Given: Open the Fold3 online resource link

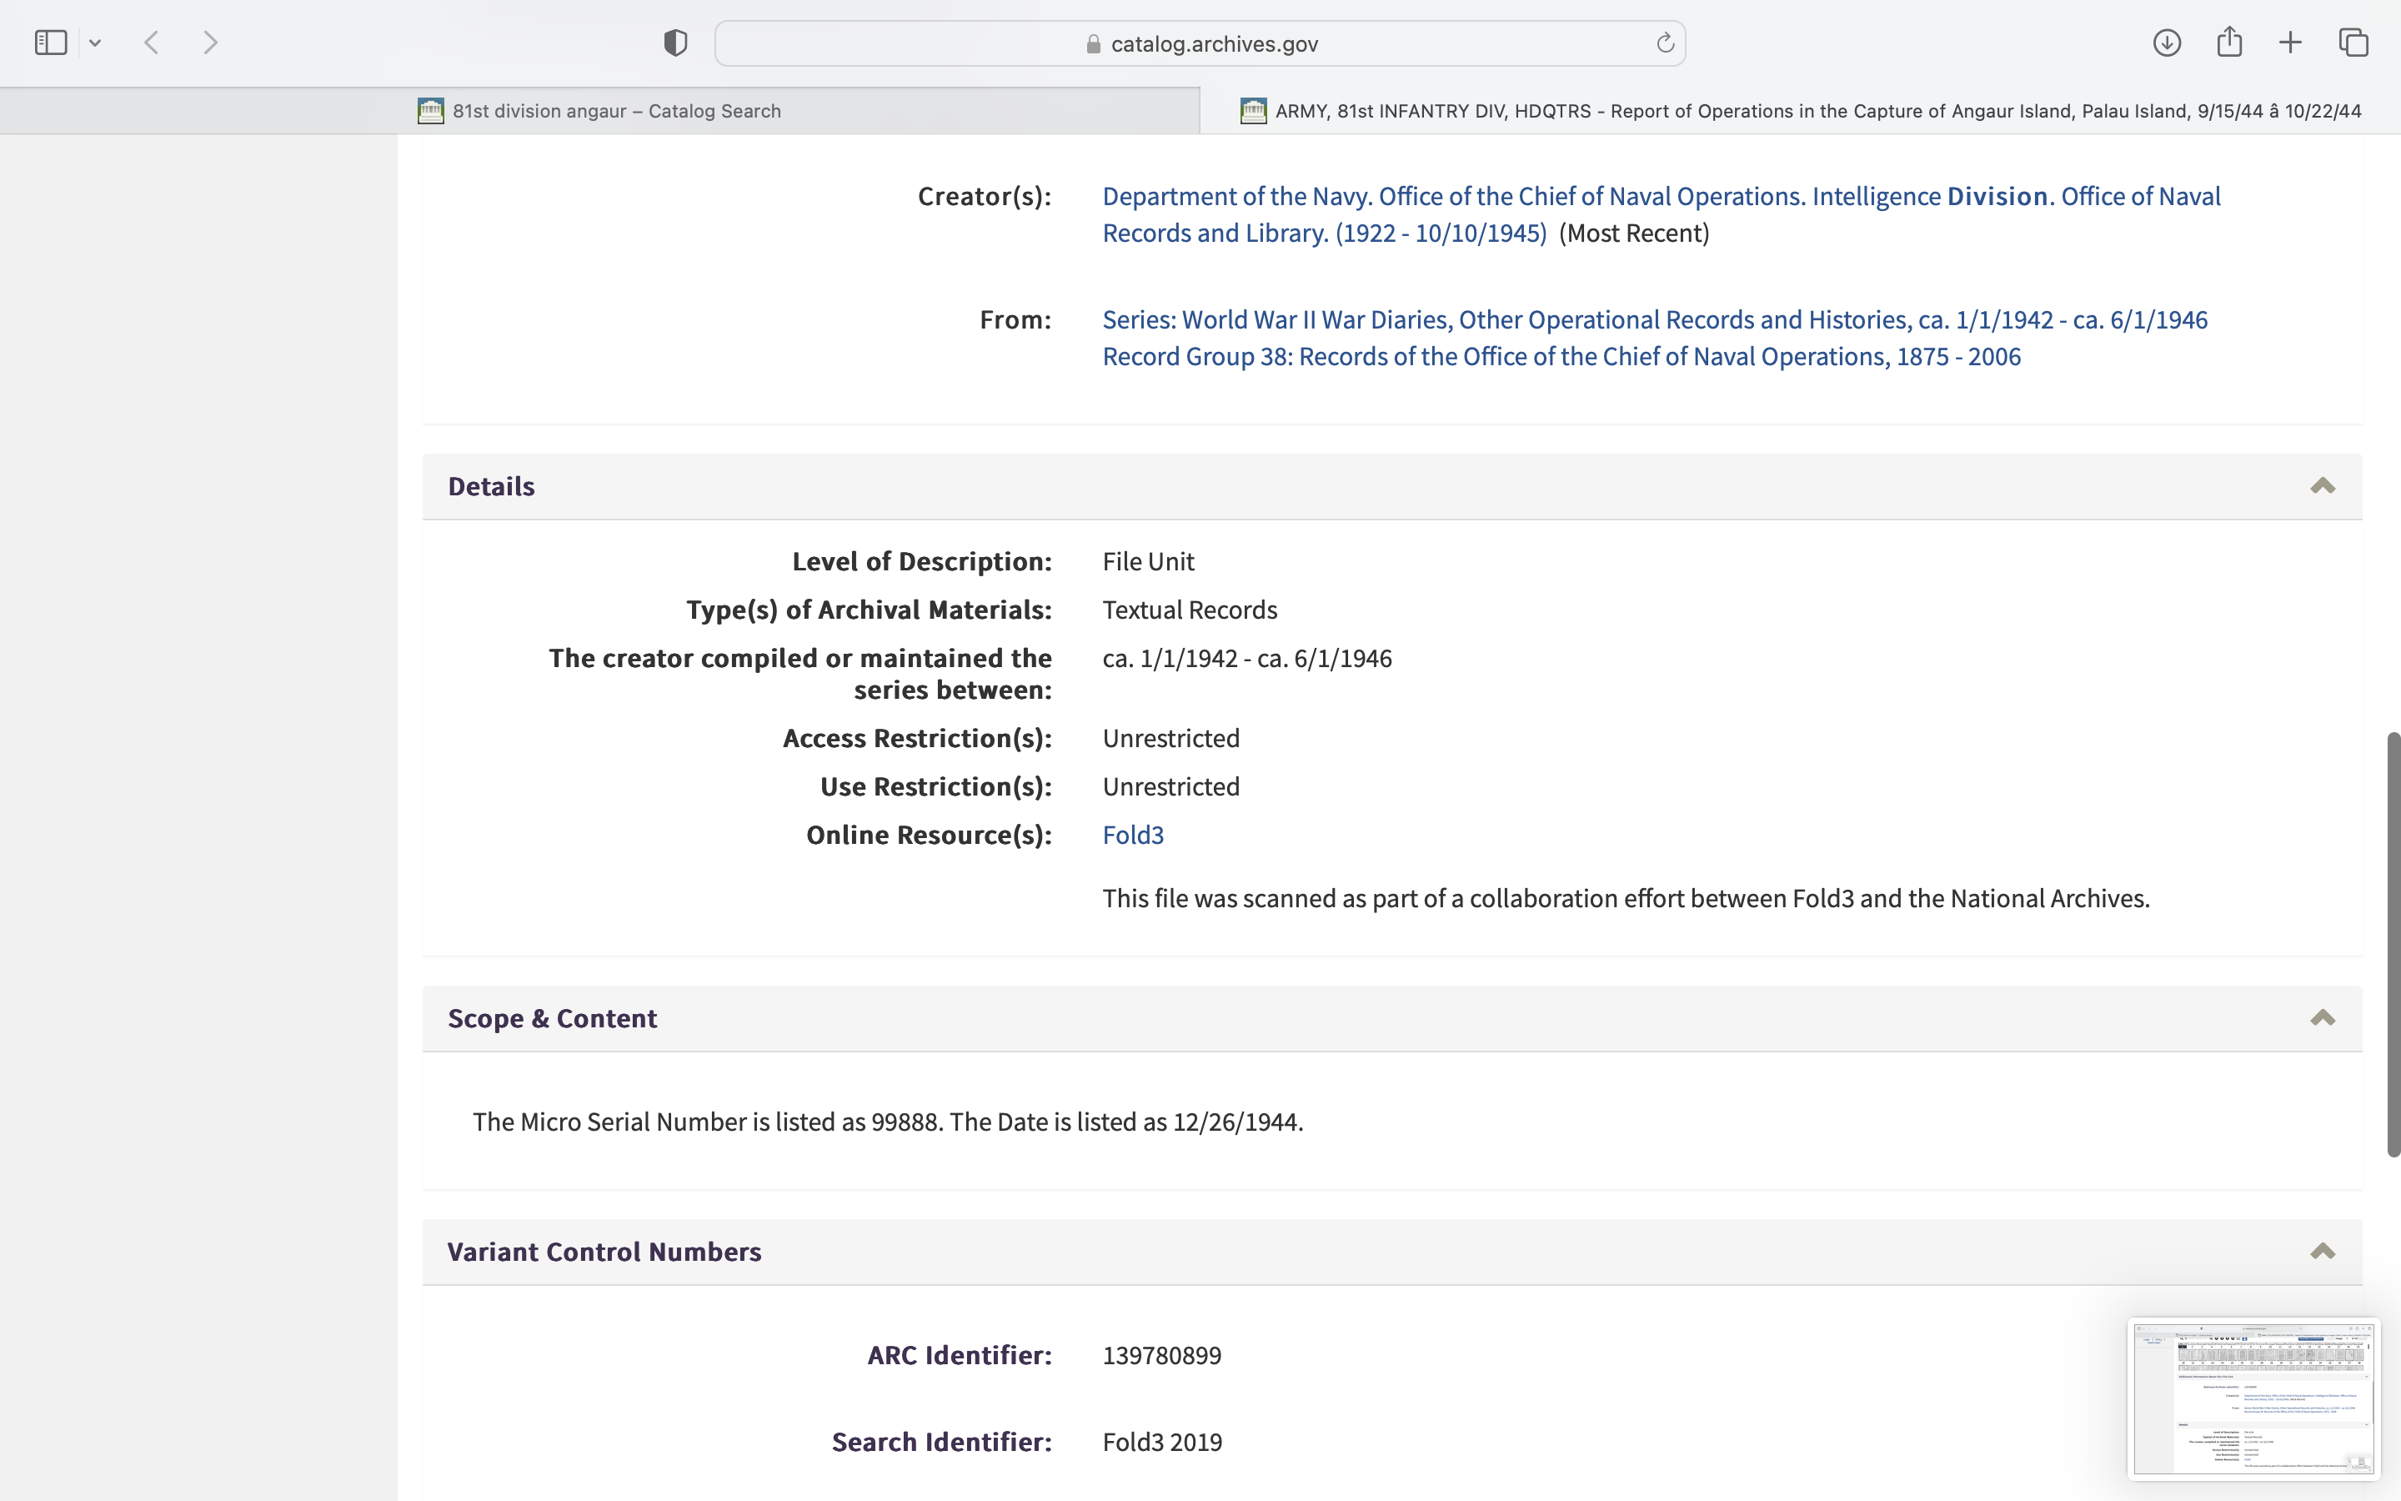Looking at the screenshot, I should tap(1132, 835).
